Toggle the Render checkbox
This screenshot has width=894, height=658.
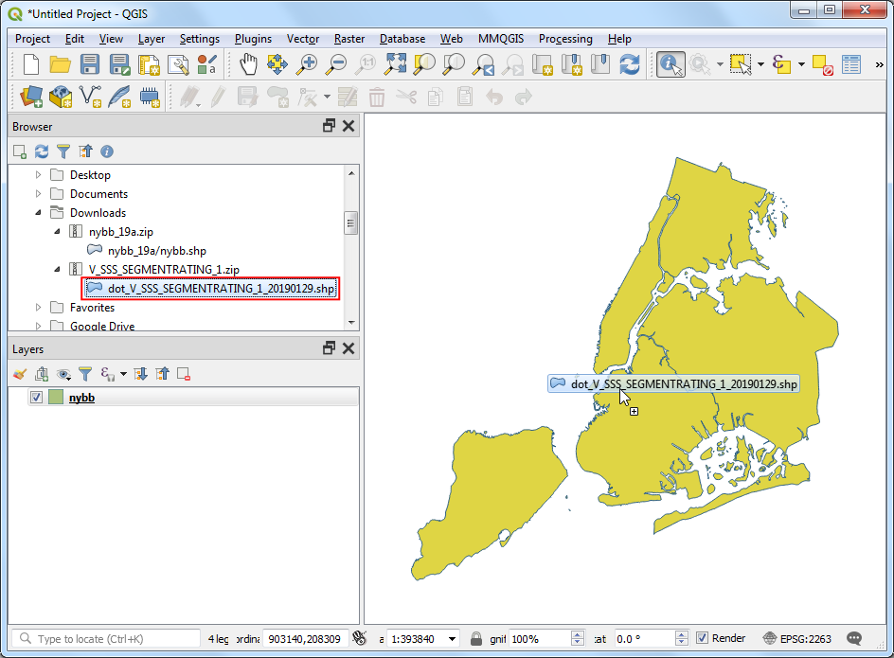702,638
